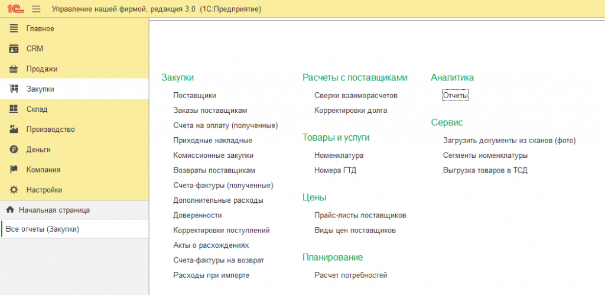Click the Товары и услуги heading
Image resolution: width=605 pixels, height=295 pixels.
point(336,137)
